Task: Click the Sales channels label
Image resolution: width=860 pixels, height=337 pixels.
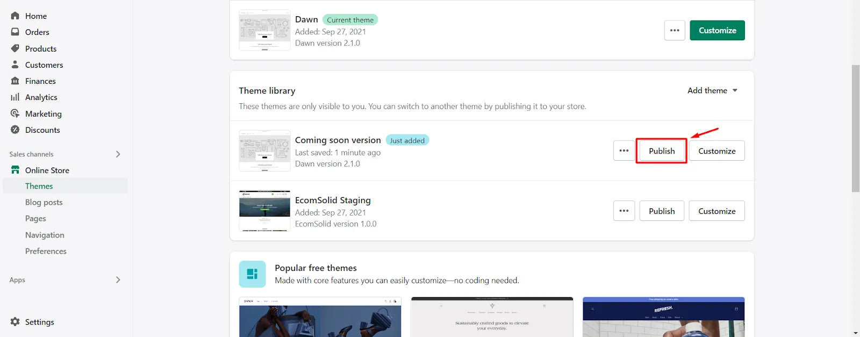Action: pyautogui.click(x=31, y=154)
